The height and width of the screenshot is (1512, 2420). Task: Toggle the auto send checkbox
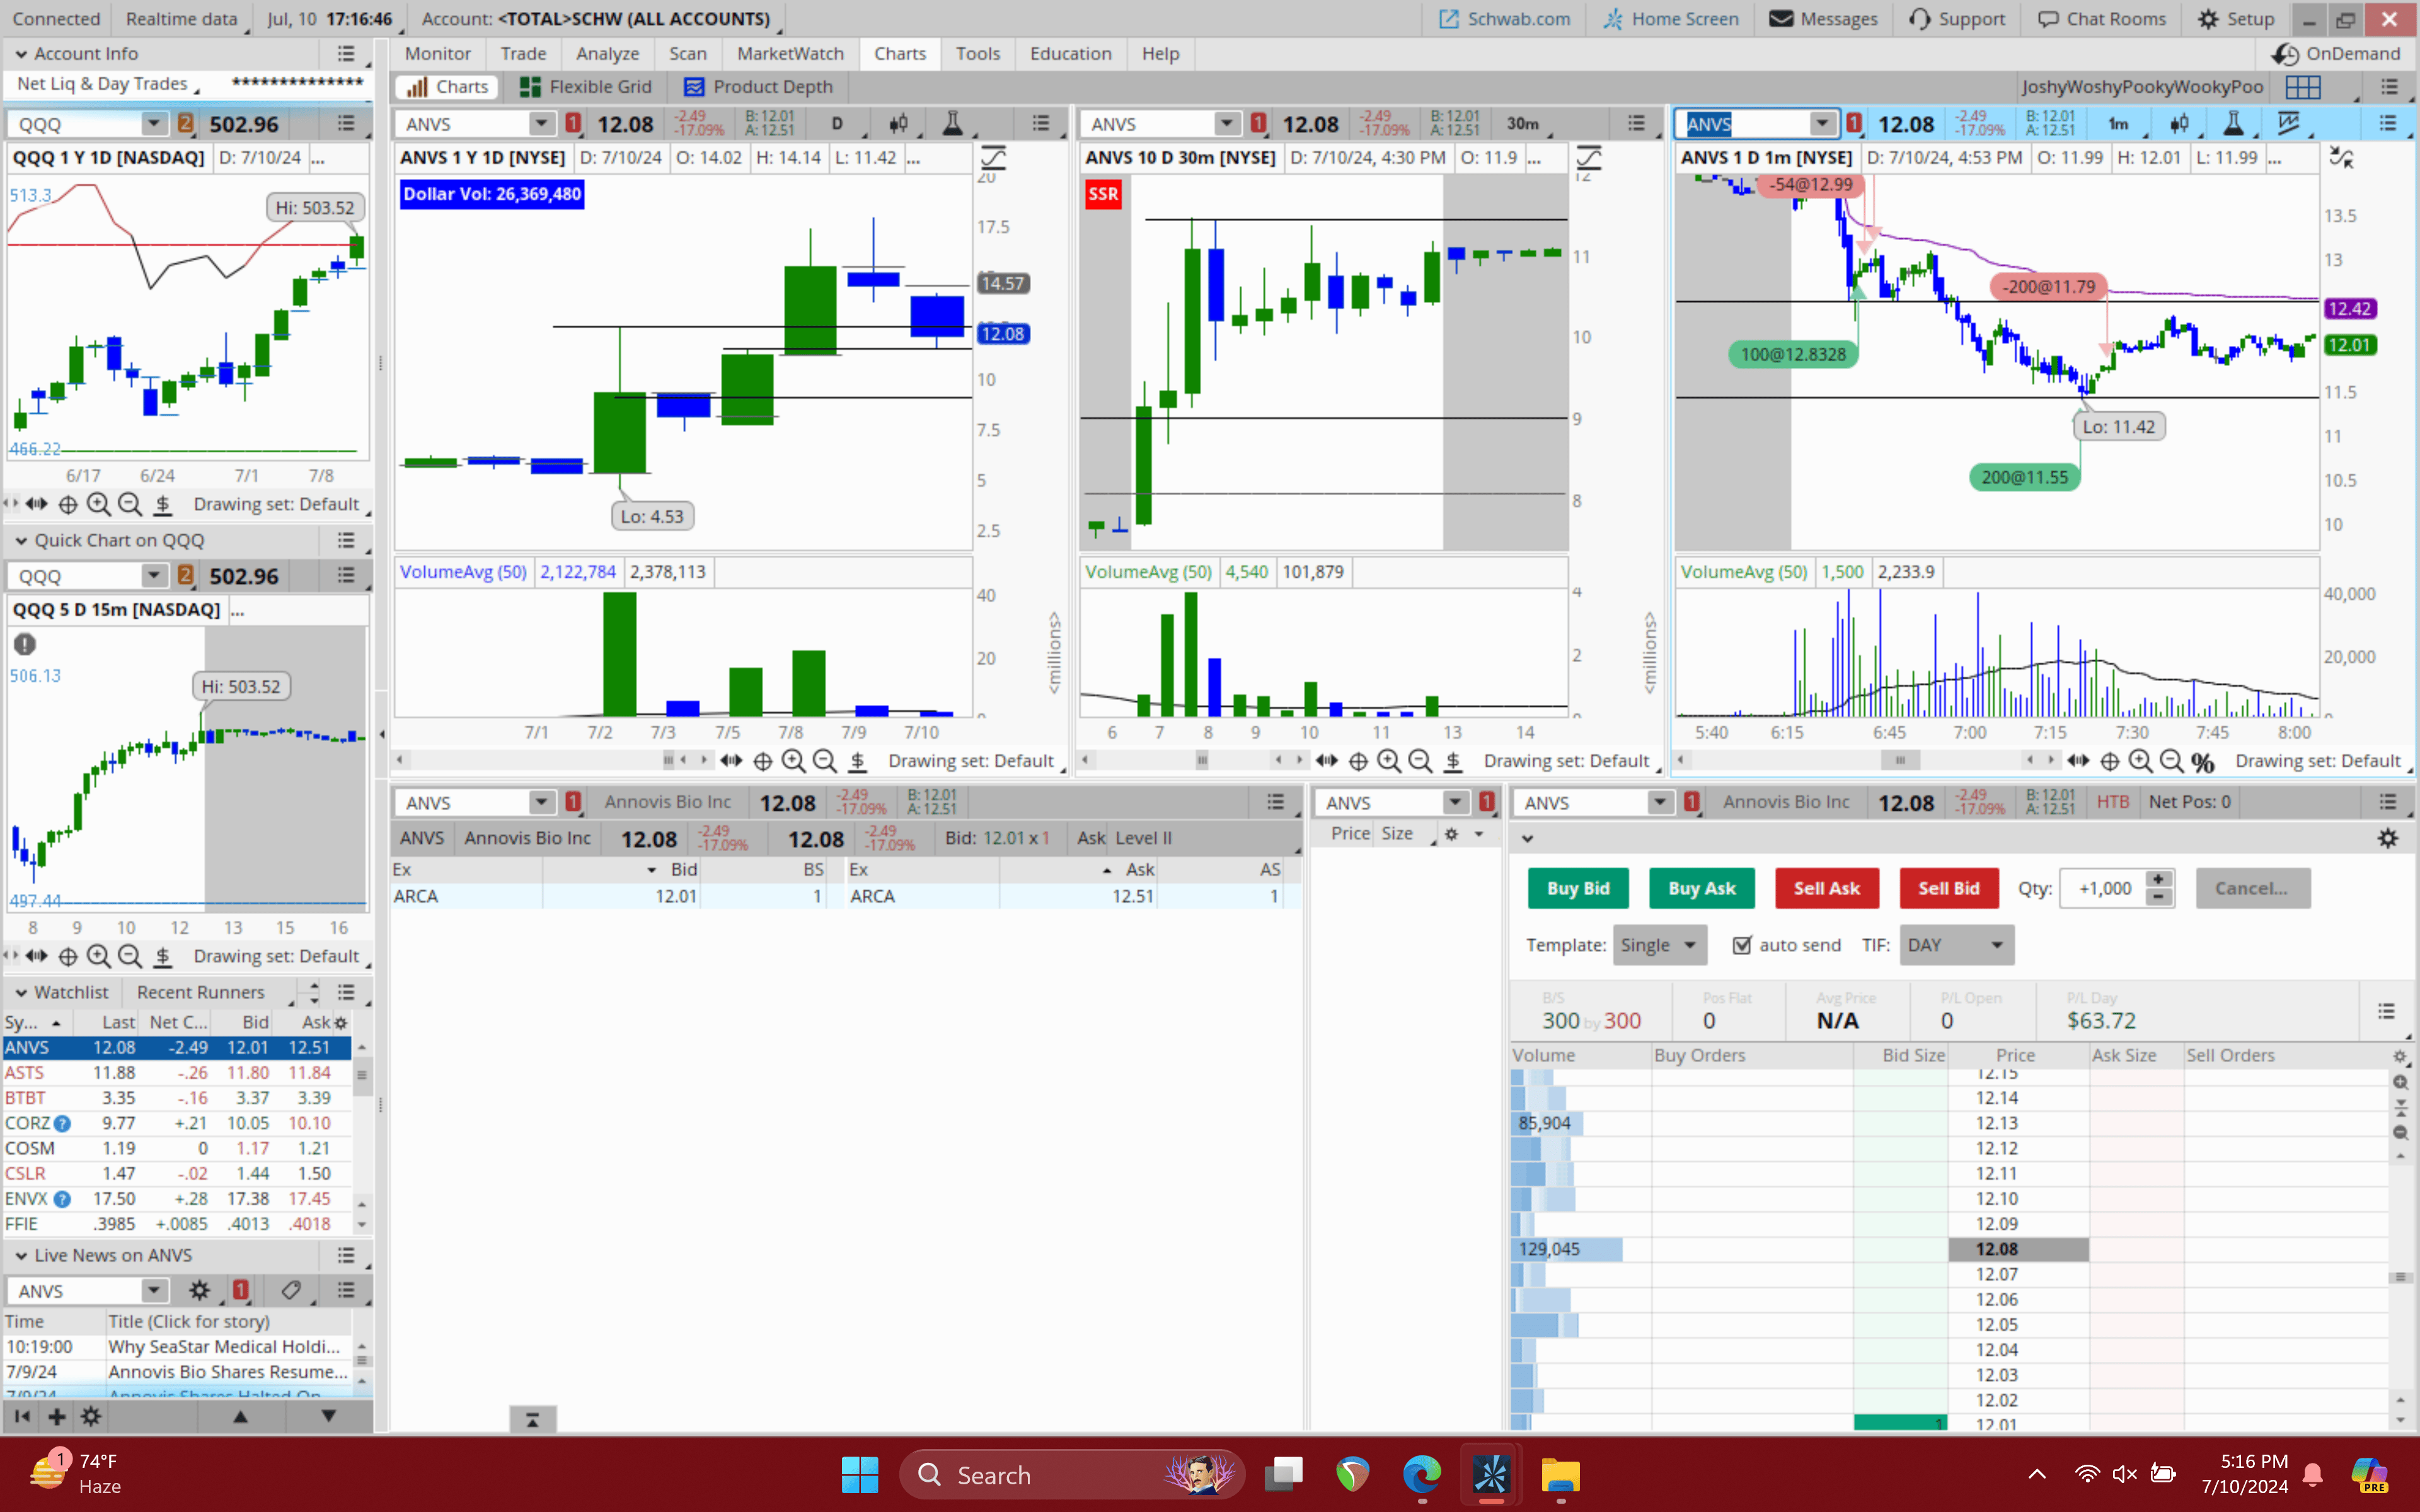1742,945
